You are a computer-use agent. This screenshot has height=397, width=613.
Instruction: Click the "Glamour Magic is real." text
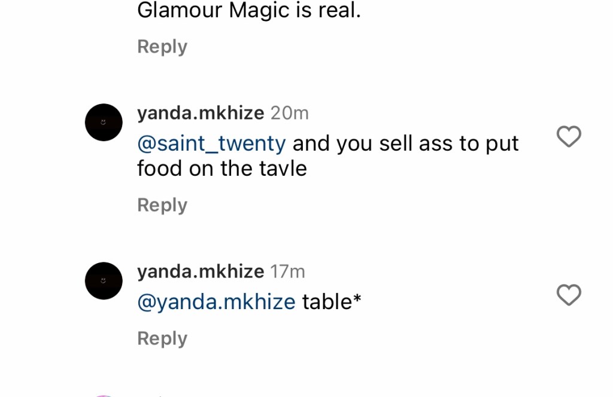coord(249,10)
